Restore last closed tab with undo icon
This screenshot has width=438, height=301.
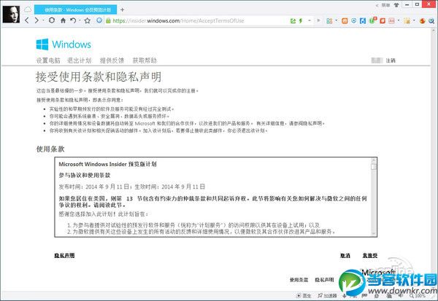click(x=73, y=20)
